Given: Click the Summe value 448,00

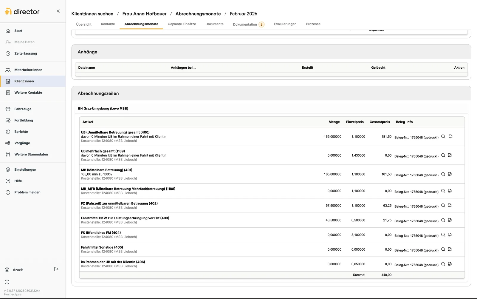Looking at the screenshot, I should click(x=386, y=275).
